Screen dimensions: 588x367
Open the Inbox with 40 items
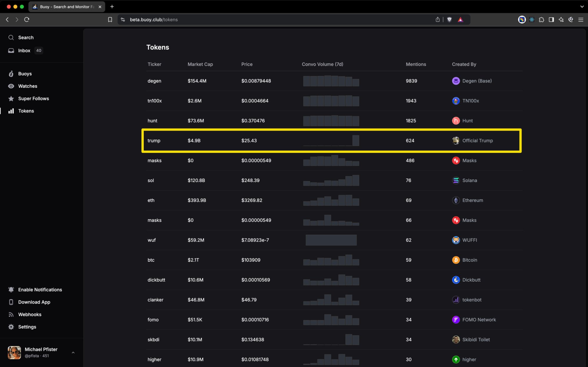24,50
